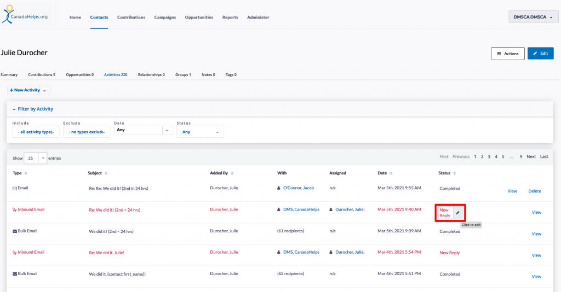This screenshot has width=561, height=292.
Task: Open the Contacts menu
Action: 99,17
